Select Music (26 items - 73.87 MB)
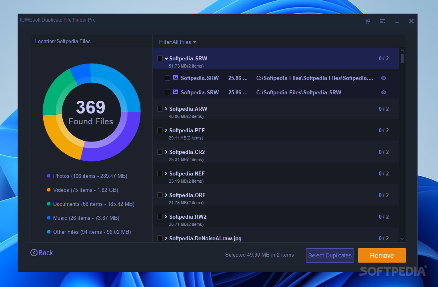This screenshot has height=287, width=438. click(x=86, y=218)
